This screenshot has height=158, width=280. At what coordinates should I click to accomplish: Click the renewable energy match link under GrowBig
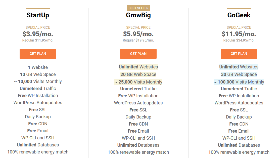tap(138, 152)
